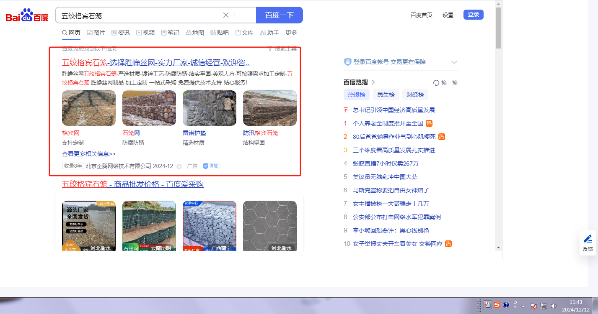Open the 更多 menu in search categories
The image size is (598, 314).
tap(291, 33)
